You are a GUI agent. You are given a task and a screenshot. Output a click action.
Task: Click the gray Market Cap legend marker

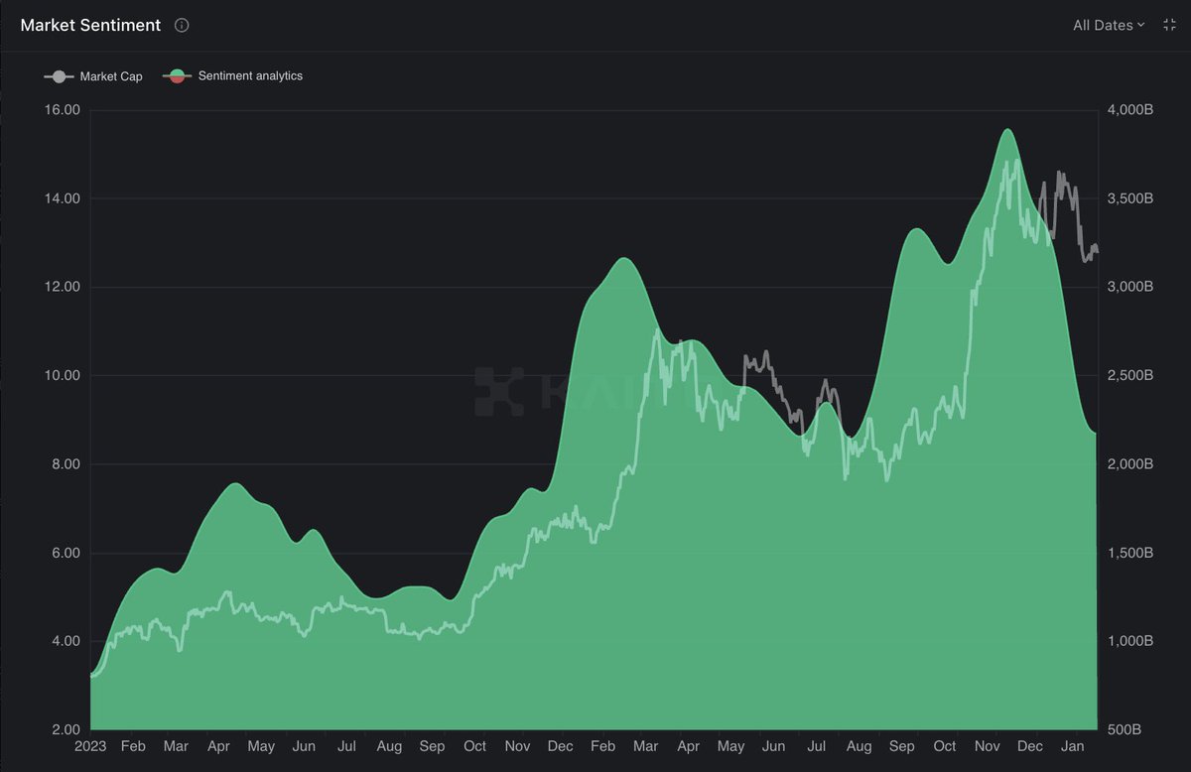(59, 76)
